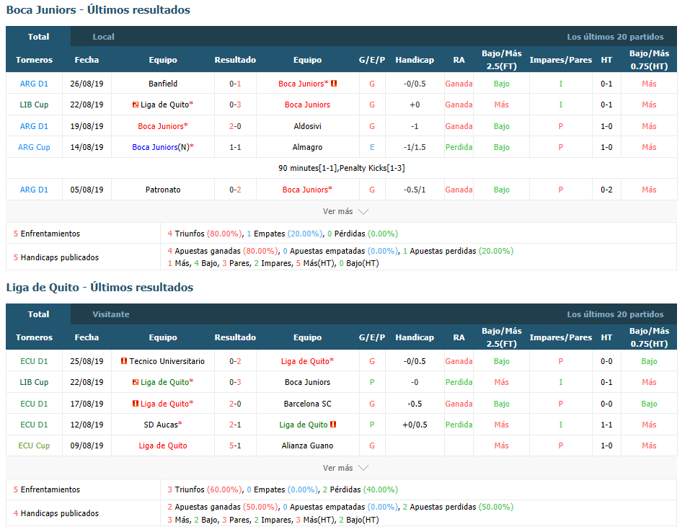Click Liga de Quito in the Alianza Guano row
Screen dimensions: 690x532
tap(163, 445)
